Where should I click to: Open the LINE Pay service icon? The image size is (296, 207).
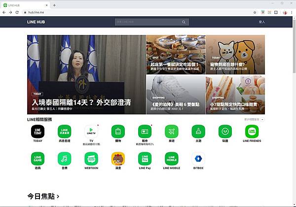[x=145, y=159]
